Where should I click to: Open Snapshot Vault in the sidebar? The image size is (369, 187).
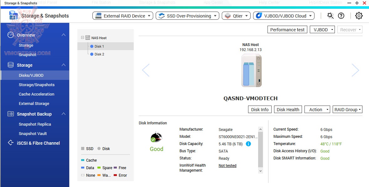point(33,134)
